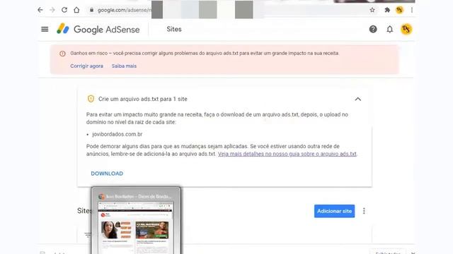453x254 pixels.
Task: Click the warning icon in red alert
Action: 62,54
